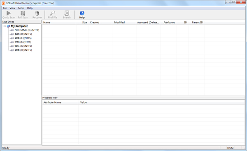Select the NO NAME (C:)(NTFS) drive

[x=27, y=30]
